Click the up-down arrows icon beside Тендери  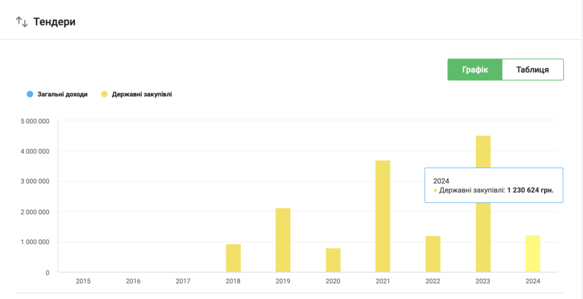pos(22,22)
